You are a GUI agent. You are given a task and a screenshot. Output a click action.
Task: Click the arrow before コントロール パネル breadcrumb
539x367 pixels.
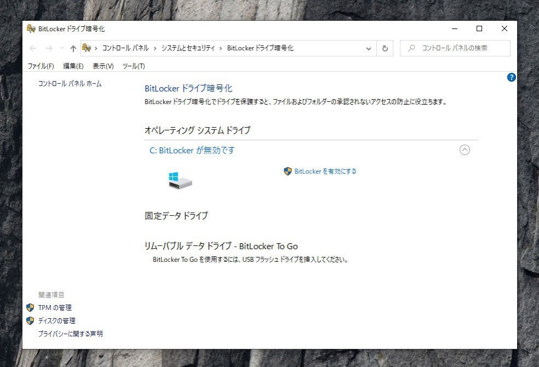click(96, 48)
